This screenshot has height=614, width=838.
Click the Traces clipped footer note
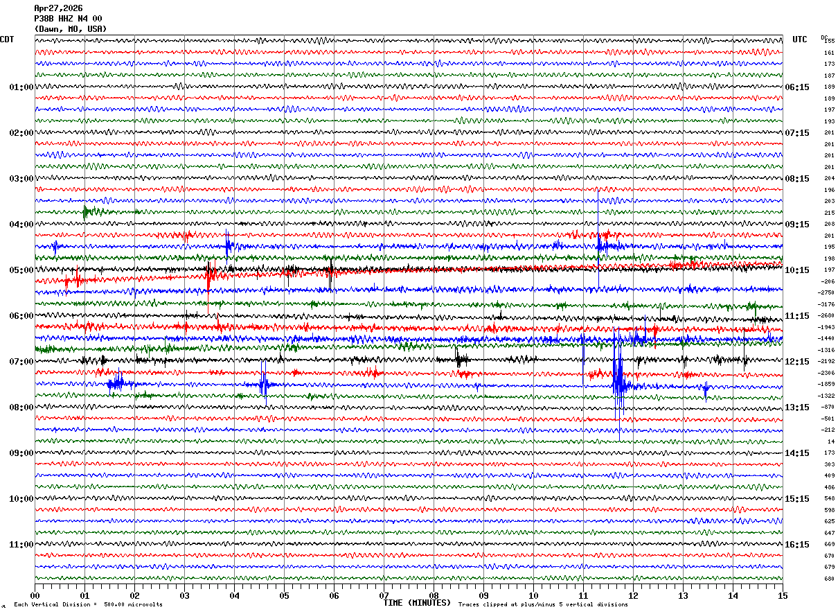[x=543, y=605]
